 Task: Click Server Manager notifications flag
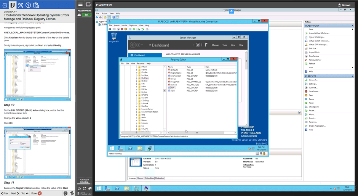point(206,45)
